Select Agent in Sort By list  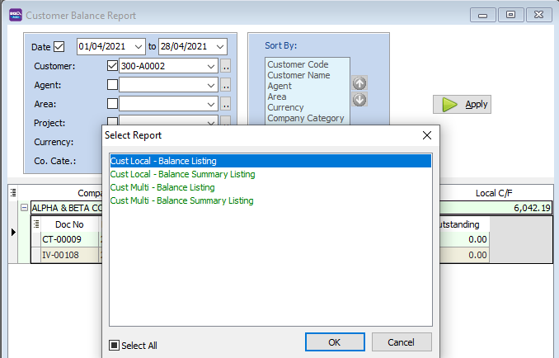(279, 86)
